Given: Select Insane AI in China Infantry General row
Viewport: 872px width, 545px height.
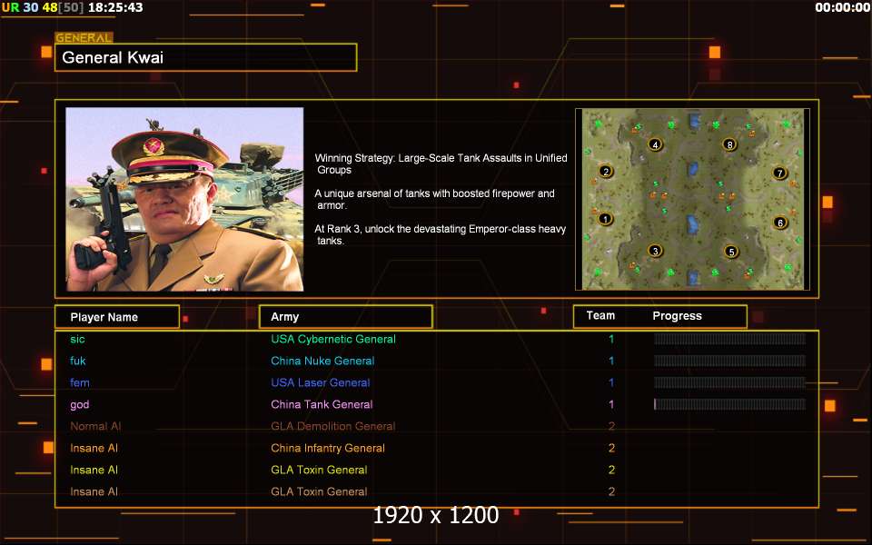Looking at the screenshot, I should (94, 448).
